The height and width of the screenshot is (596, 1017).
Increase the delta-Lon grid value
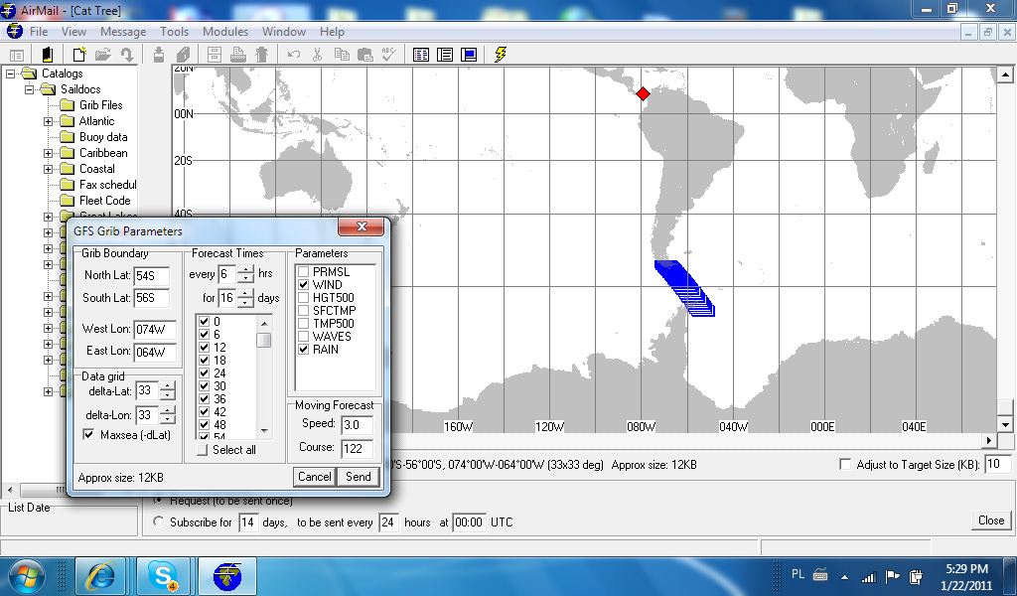pos(167,410)
